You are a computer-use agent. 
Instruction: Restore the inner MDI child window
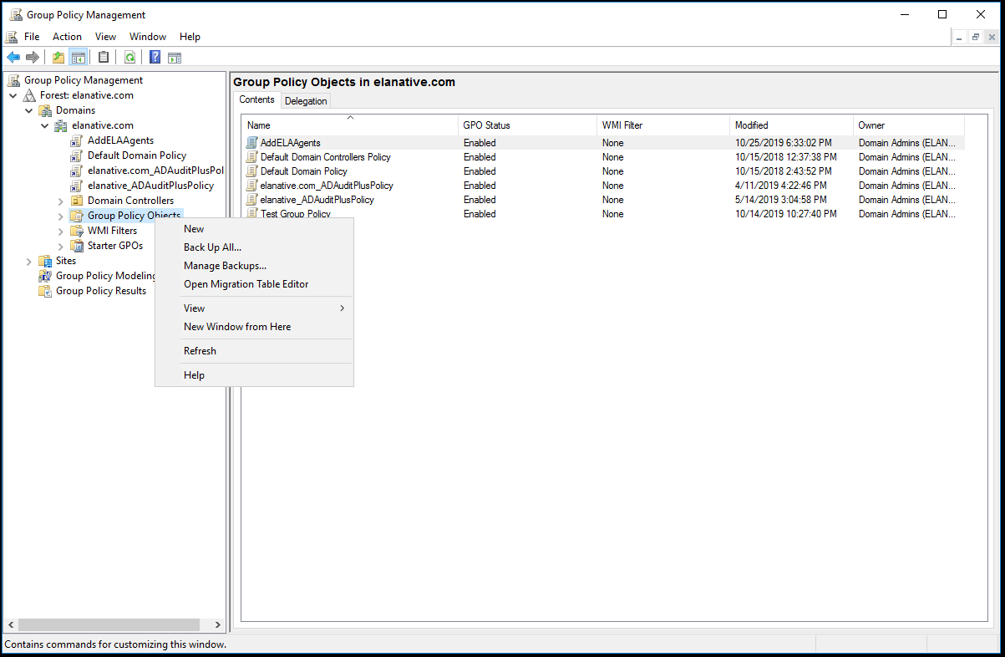pyautogui.click(x=975, y=37)
